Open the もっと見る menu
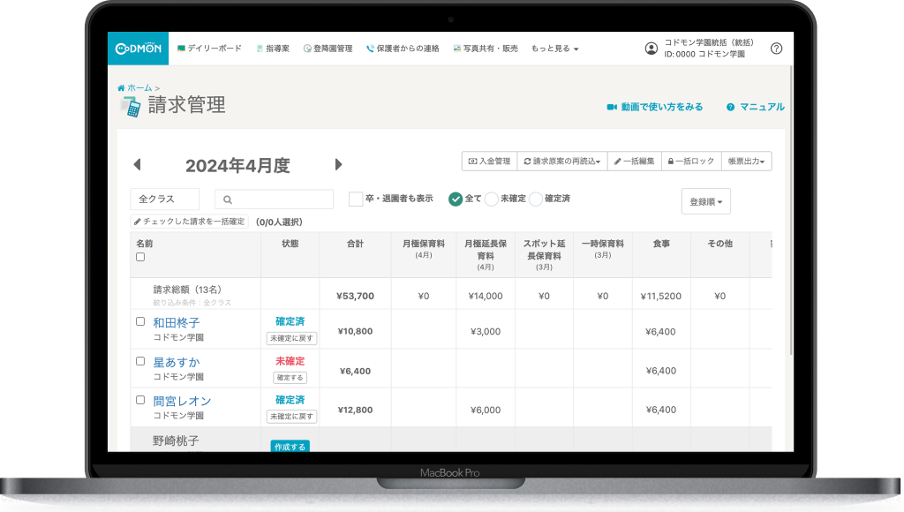 click(554, 49)
